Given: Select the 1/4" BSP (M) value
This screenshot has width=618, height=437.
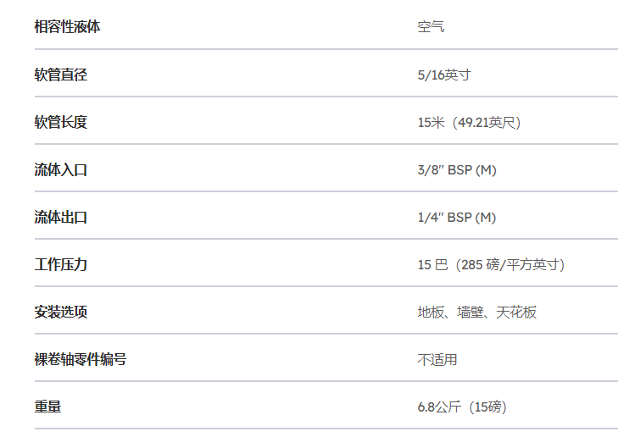Looking at the screenshot, I should (457, 218).
